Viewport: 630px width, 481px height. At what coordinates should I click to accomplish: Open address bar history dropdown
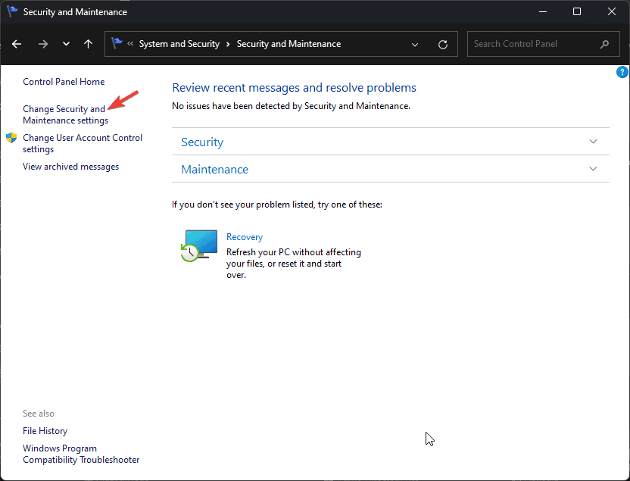coord(415,44)
